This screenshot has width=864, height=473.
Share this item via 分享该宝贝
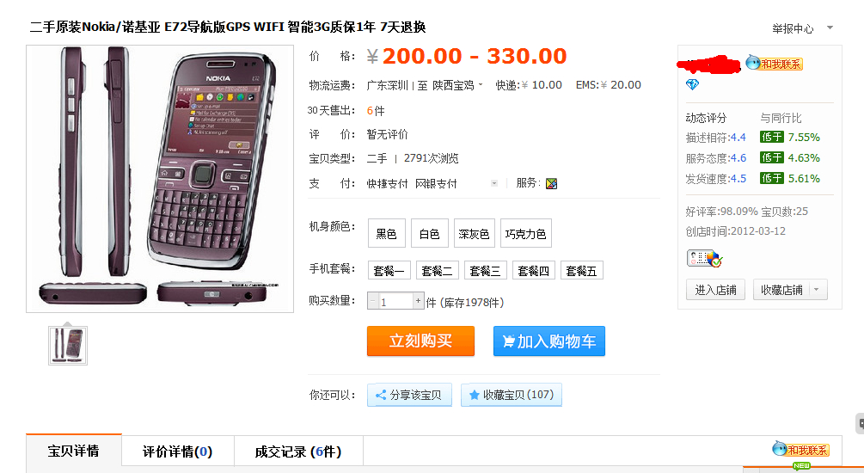[409, 395]
